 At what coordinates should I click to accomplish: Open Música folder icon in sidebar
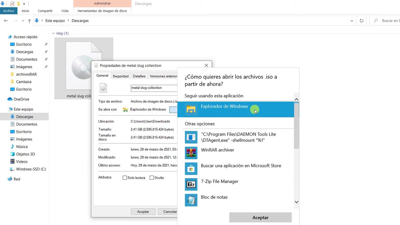pos(12,147)
